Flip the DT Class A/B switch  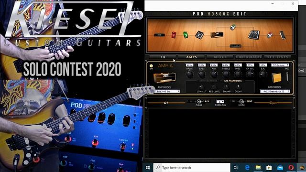click(x=199, y=101)
